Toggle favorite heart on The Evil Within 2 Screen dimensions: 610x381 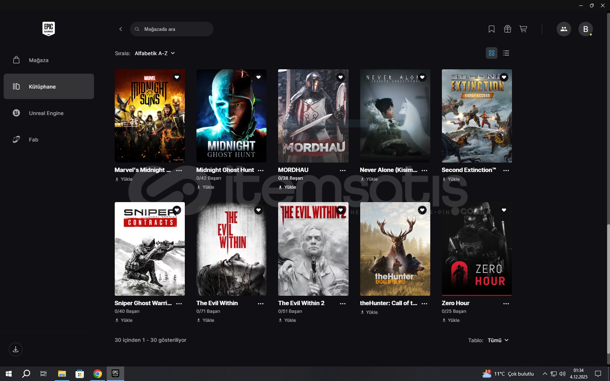341,210
